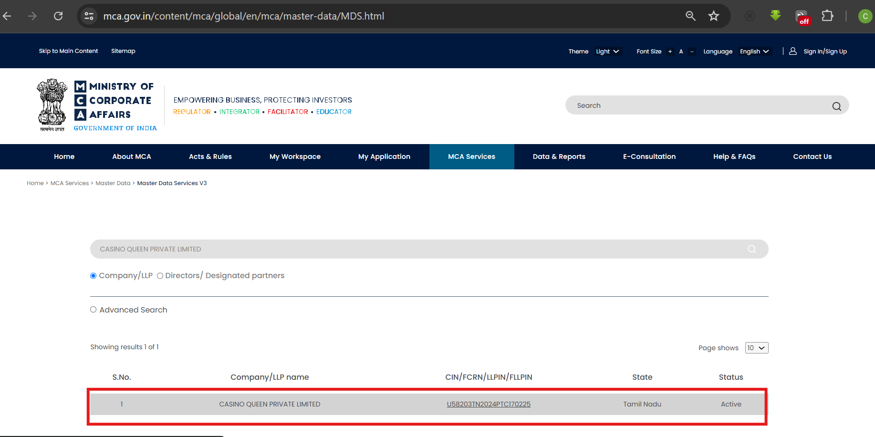Click the browser reload page icon
The width and height of the screenshot is (875, 437).
[x=58, y=16]
